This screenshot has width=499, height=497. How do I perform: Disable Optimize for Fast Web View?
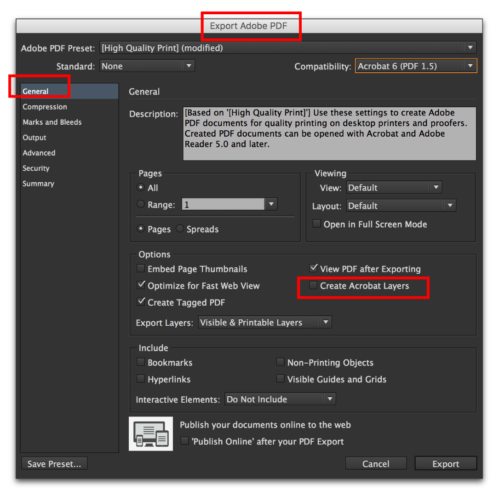coord(141,285)
